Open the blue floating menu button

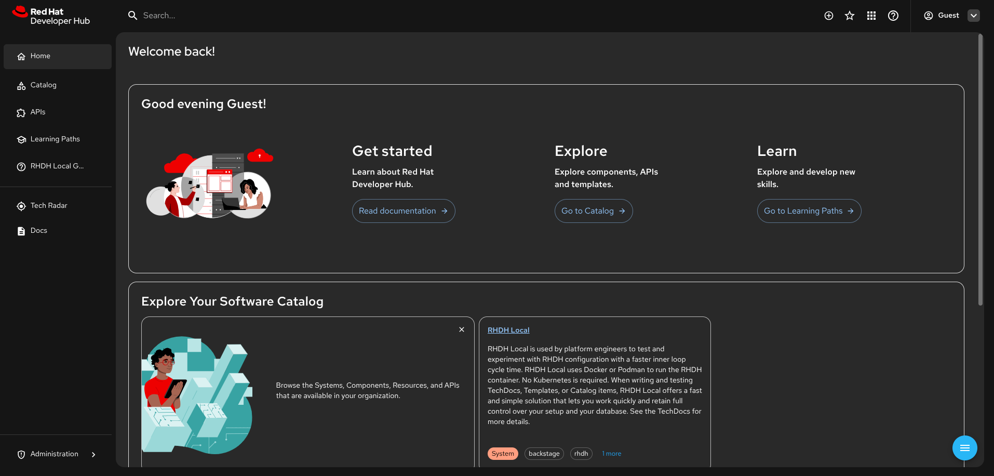point(965,448)
